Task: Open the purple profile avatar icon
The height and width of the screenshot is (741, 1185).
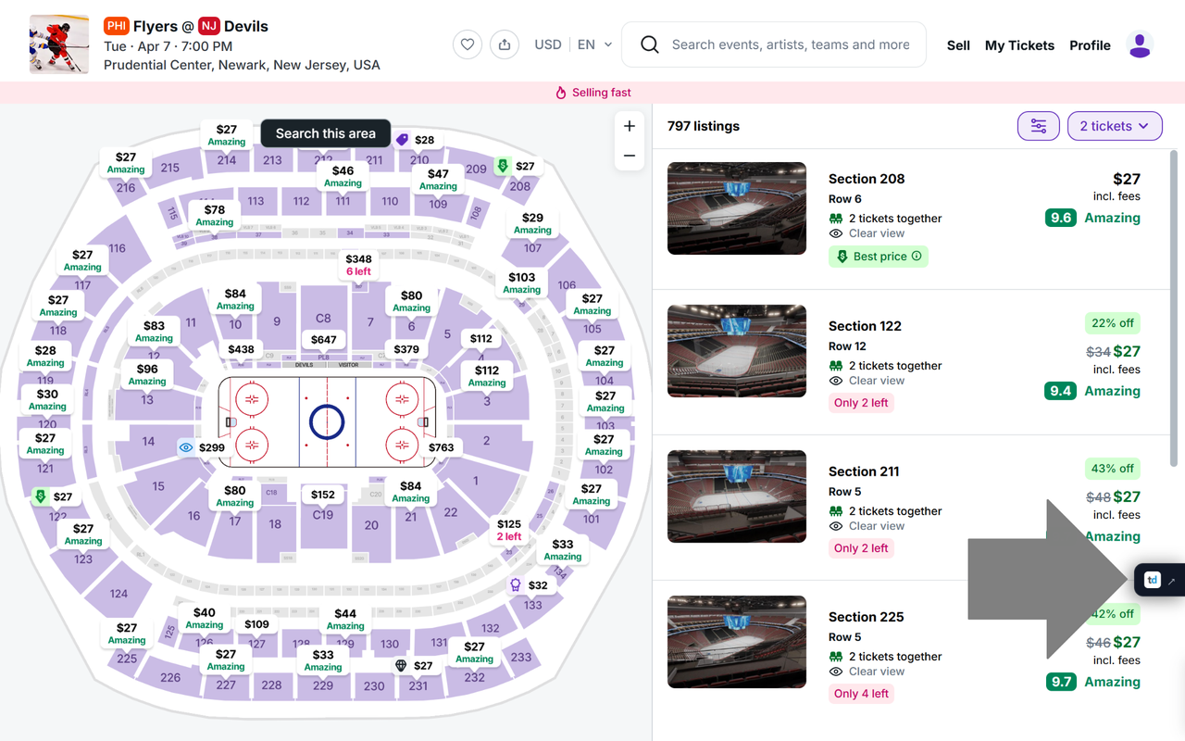Action: pyautogui.click(x=1140, y=44)
